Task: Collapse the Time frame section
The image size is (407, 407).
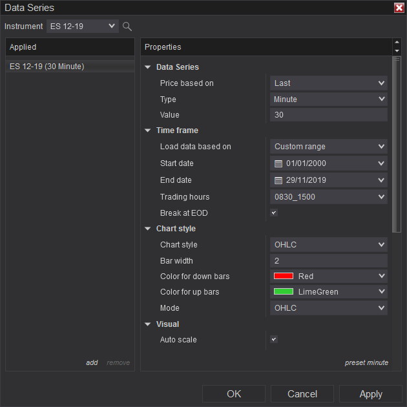Action: pyautogui.click(x=148, y=130)
